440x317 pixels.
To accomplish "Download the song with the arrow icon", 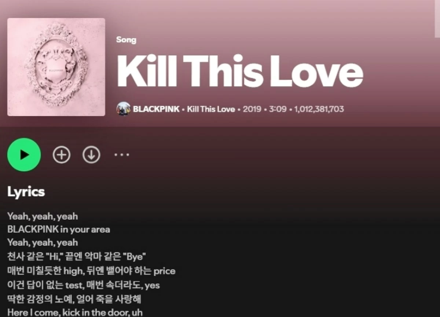I will coord(91,155).
